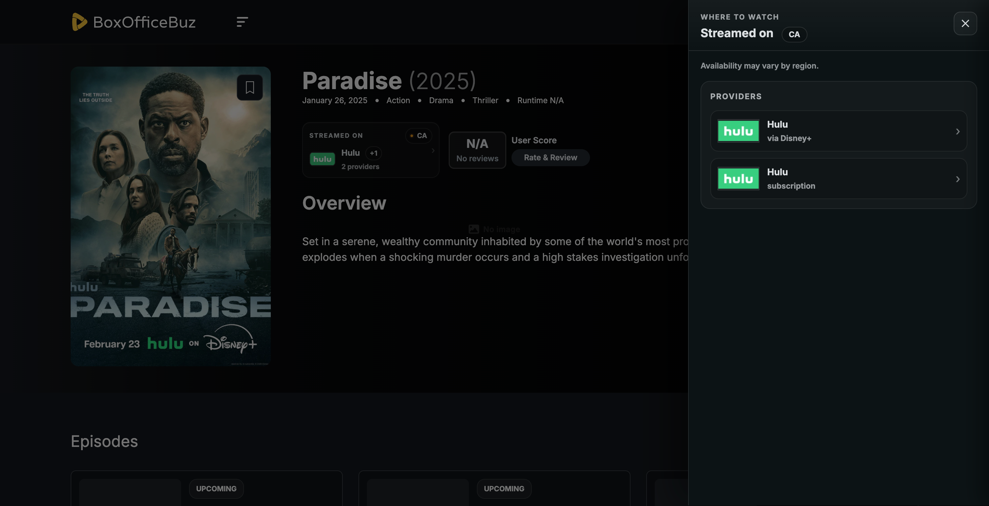This screenshot has height=506, width=989.
Task: Click Hulu logo in via Disney+ row
Action: point(738,131)
